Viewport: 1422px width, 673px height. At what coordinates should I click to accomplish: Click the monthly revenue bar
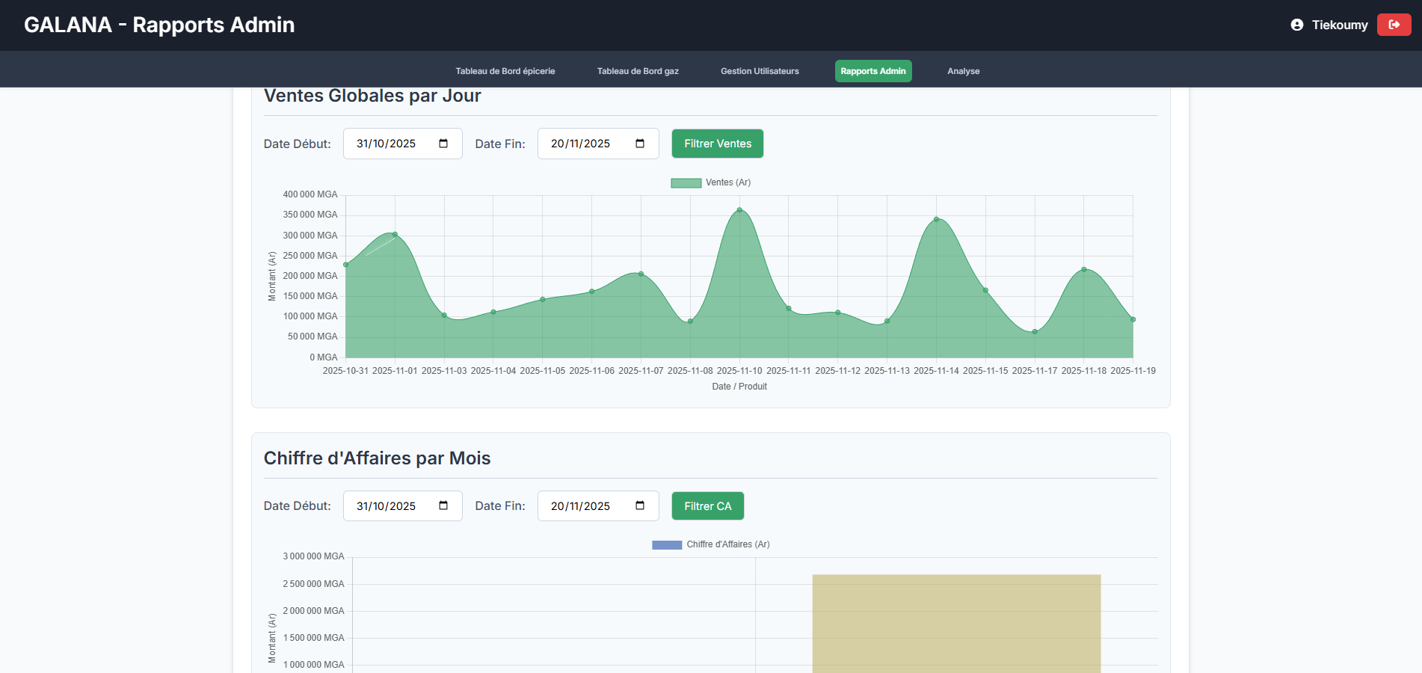tap(956, 624)
